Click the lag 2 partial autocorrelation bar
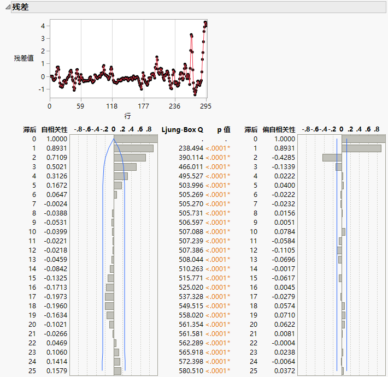This screenshot has width=388, height=377. coord(332,158)
